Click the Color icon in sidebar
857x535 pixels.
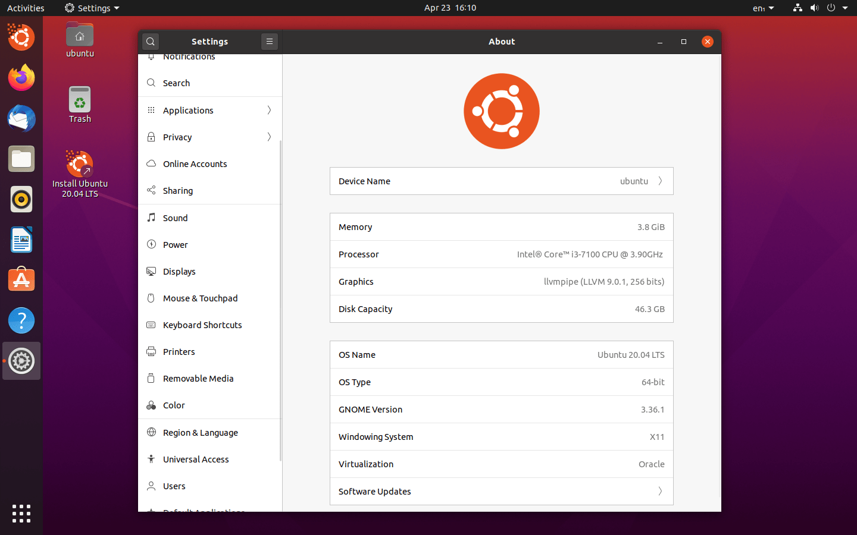pos(151,405)
